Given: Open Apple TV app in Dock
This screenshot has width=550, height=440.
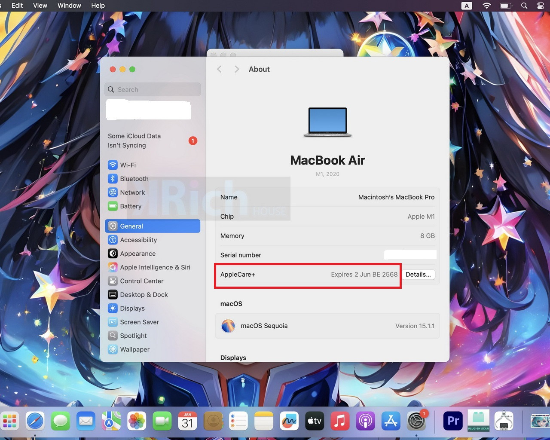Looking at the screenshot, I should (315, 421).
